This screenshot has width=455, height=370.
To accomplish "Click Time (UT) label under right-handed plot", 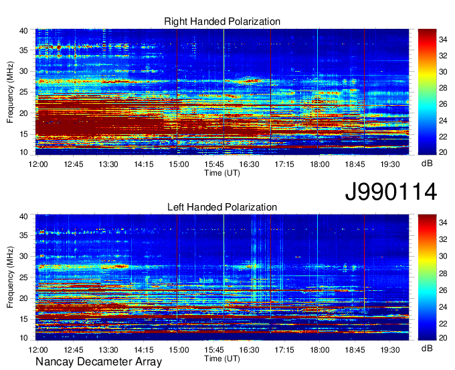I will coord(222,173).
